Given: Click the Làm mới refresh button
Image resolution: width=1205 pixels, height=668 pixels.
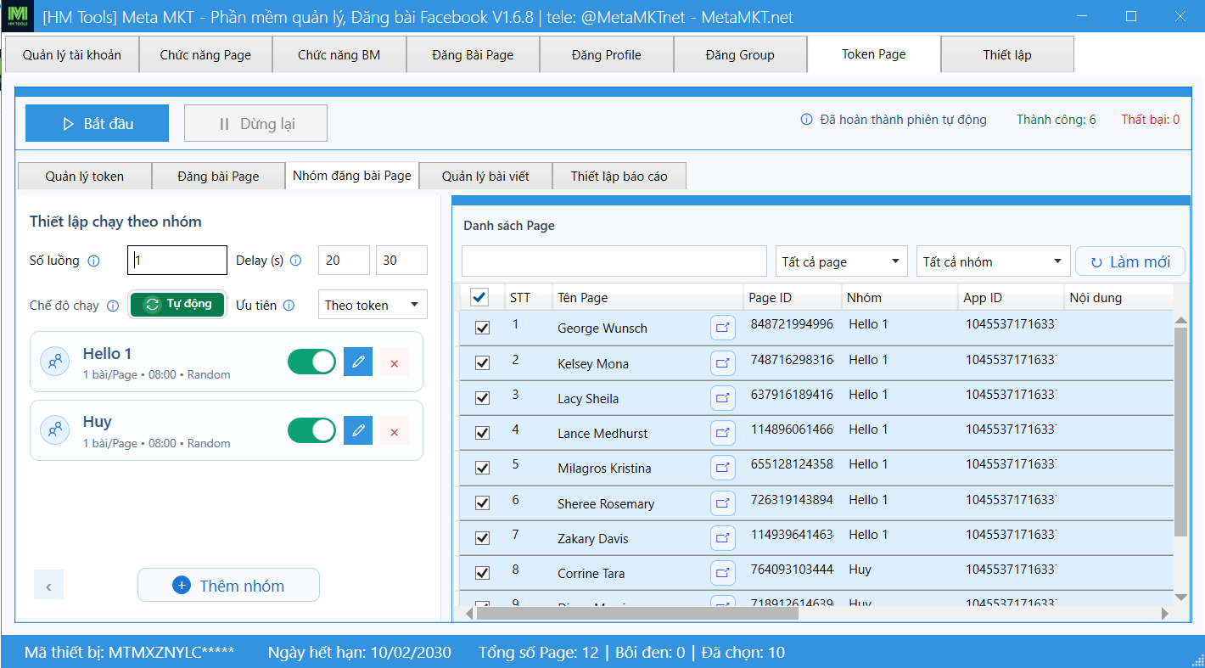Looking at the screenshot, I should pos(1130,261).
